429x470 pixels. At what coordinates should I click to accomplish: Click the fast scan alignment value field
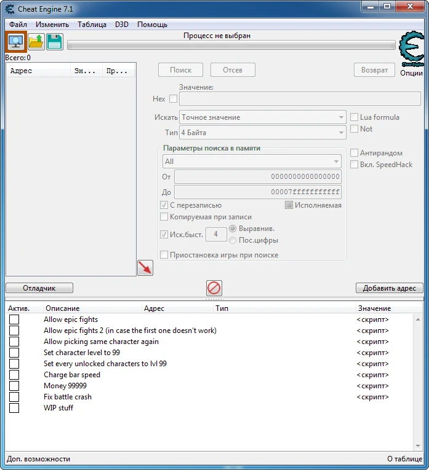click(216, 234)
